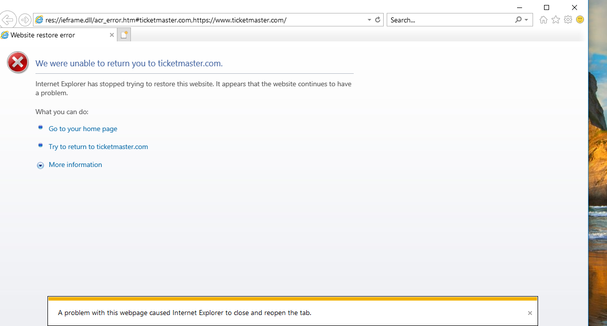Click the Home icon
Image resolution: width=607 pixels, height=326 pixels.
pyautogui.click(x=544, y=20)
